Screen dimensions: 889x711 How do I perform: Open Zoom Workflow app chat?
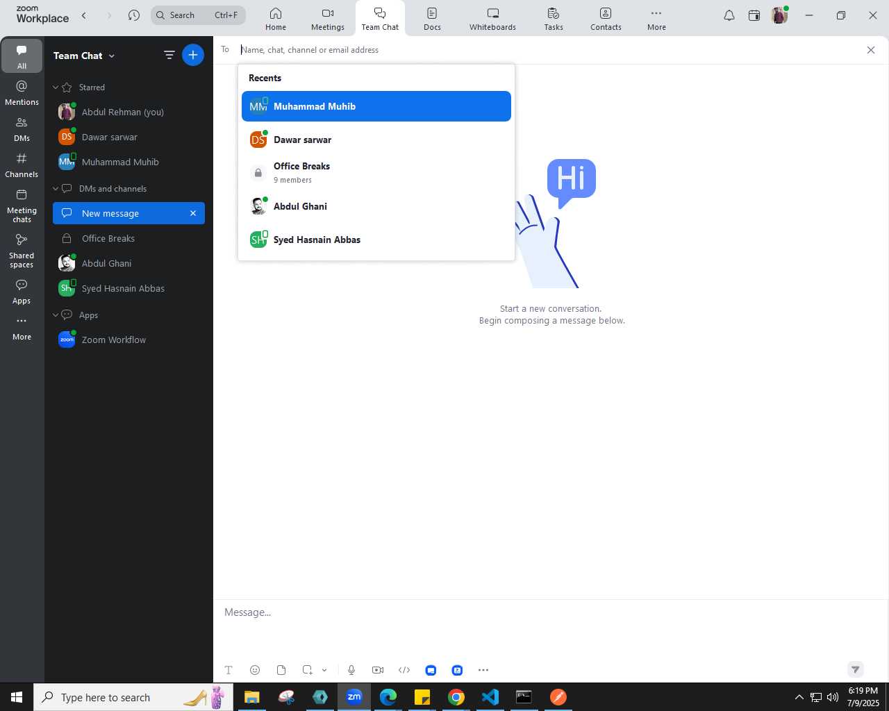pyautogui.click(x=128, y=340)
